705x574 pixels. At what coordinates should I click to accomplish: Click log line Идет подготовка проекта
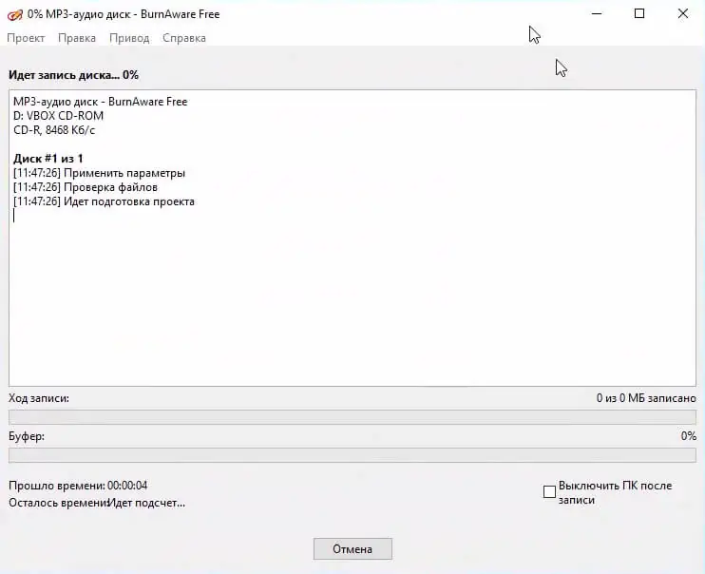coord(104,201)
